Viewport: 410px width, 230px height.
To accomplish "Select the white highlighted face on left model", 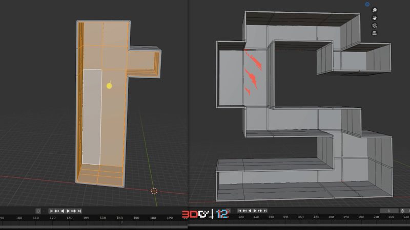I will pyautogui.click(x=91, y=117).
